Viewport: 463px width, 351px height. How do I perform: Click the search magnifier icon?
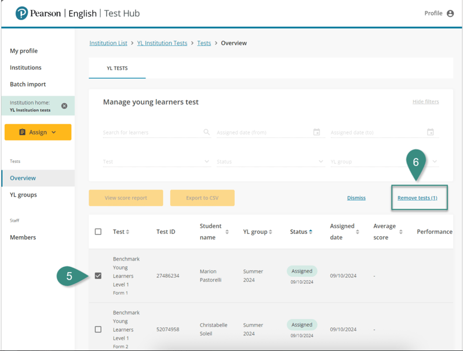tap(206, 132)
